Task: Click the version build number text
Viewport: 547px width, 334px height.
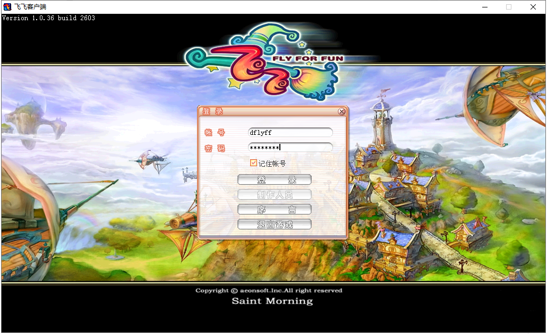Action: 49,18
